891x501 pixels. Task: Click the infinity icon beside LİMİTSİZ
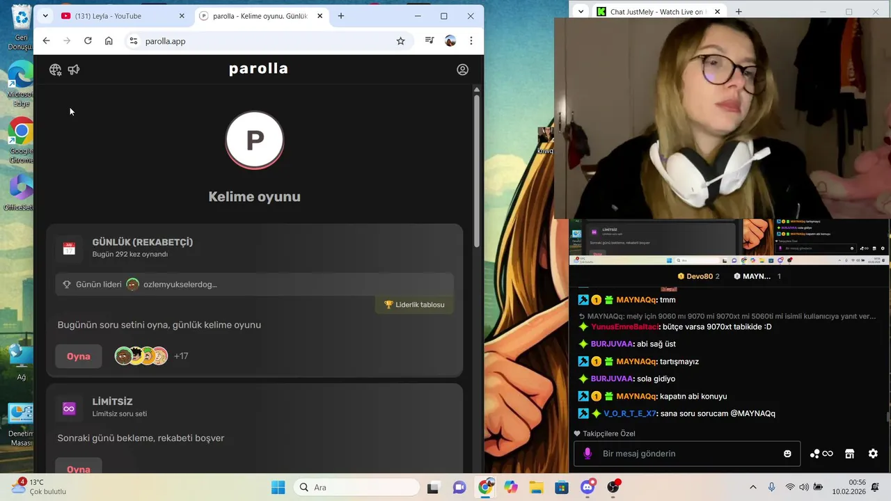click(69, 408)
